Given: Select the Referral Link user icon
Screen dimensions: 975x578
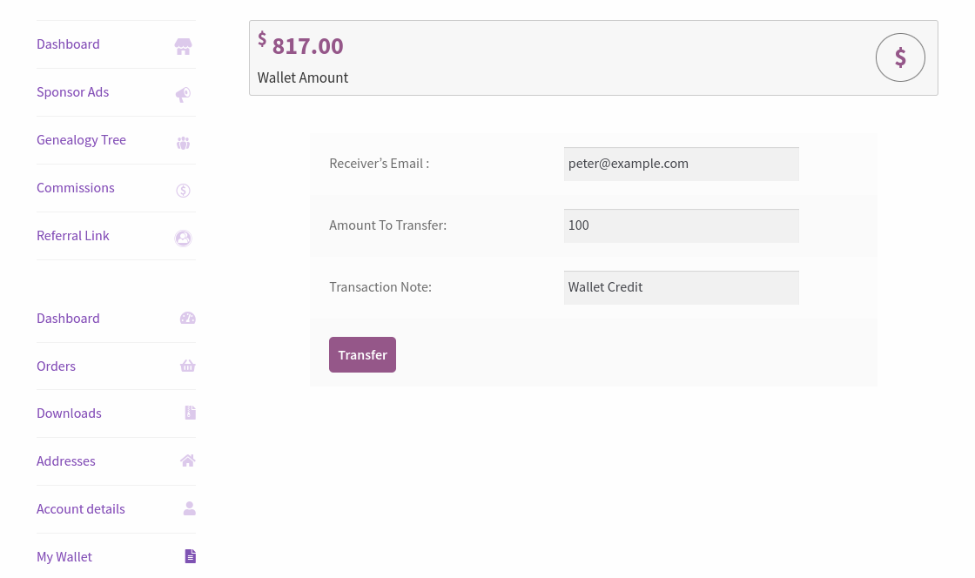Looking at the screenshot, I should coord(183,238).
